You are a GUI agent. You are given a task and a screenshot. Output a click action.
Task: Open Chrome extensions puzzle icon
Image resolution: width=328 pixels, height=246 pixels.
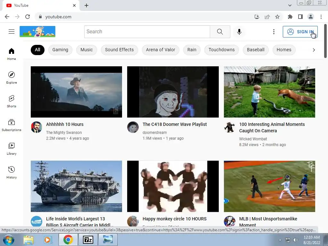click(x=290, y=17)
